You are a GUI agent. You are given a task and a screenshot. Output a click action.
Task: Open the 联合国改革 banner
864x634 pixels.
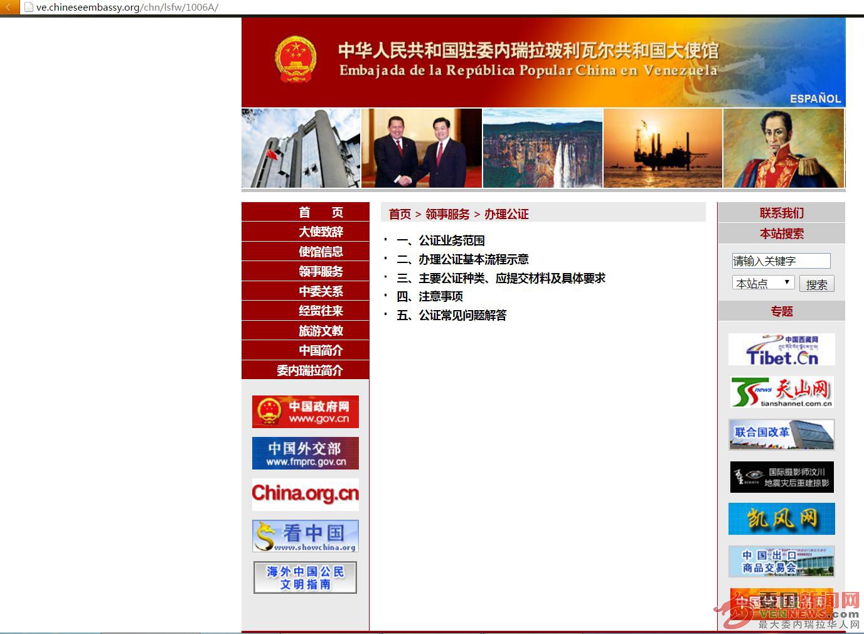coord(782,434)
